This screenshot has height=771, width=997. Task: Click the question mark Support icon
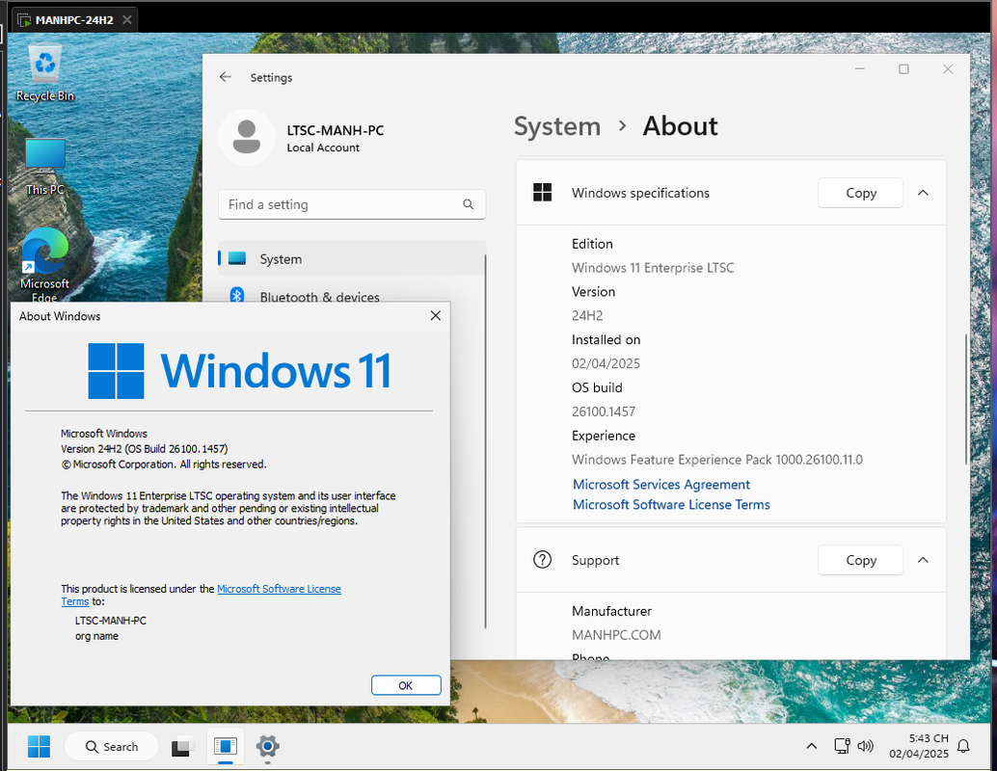(x=543, y=560)
